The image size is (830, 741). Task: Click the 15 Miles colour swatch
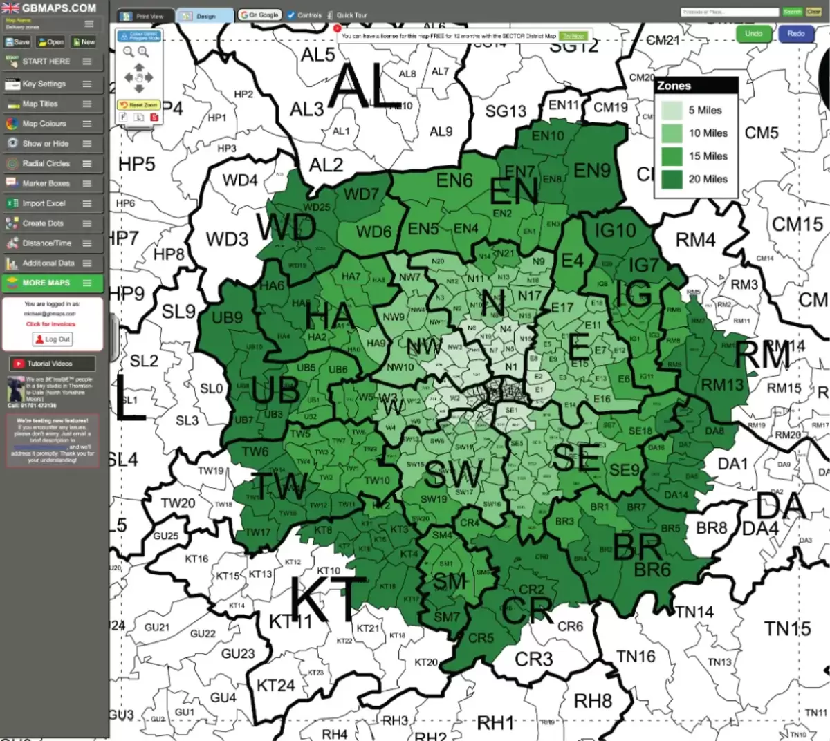[x=672, y=156]
